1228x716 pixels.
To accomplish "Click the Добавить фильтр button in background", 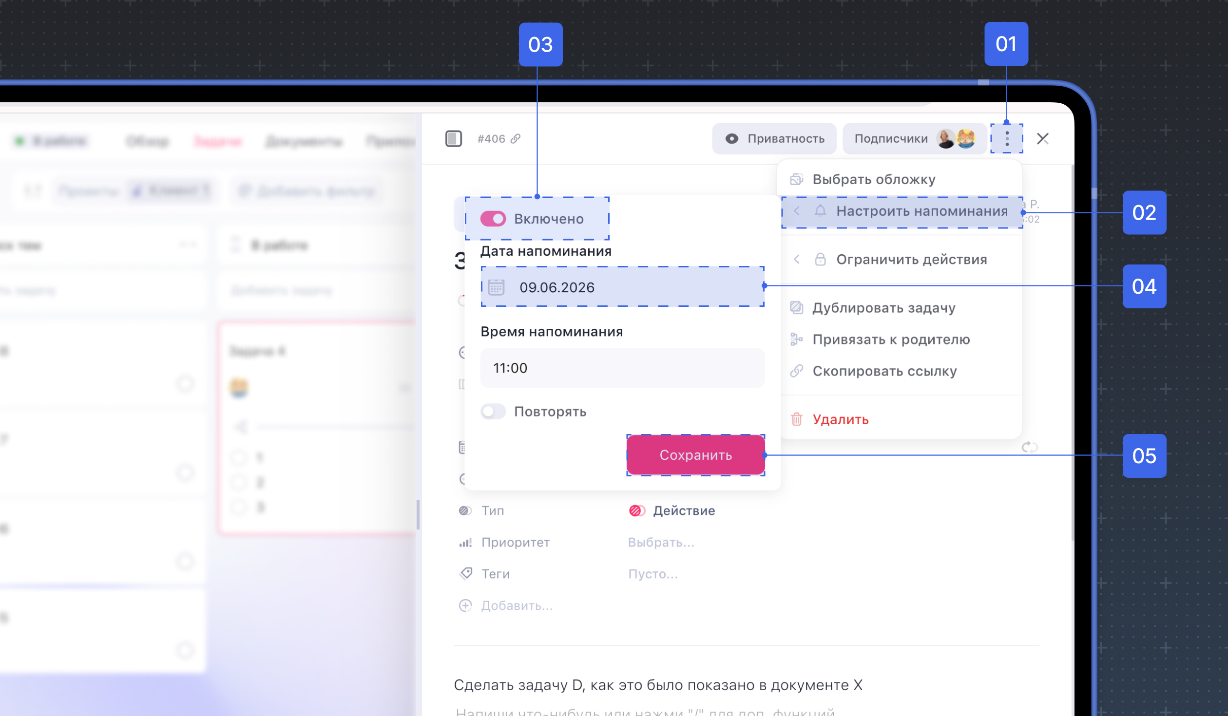I will [x=307, y=191].
